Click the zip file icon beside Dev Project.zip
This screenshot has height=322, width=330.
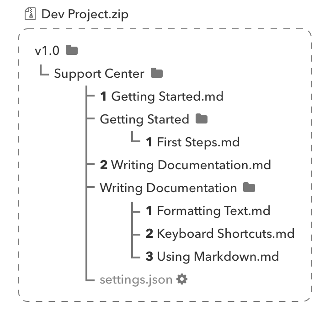30,14
